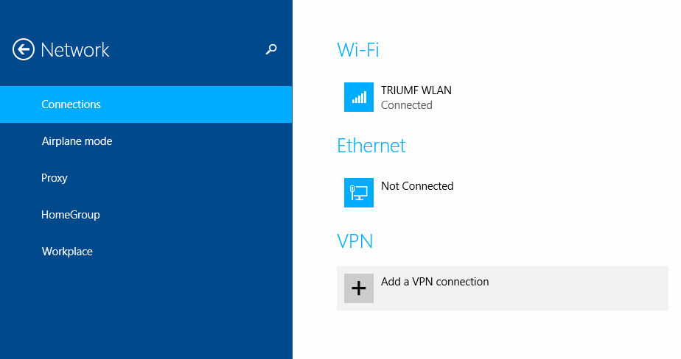Open the Proxy settings page
The width and height of the screenshot is (681, 359).
coord(55,178)
